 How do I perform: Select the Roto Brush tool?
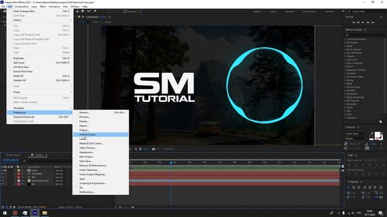(x=89, y=11)
